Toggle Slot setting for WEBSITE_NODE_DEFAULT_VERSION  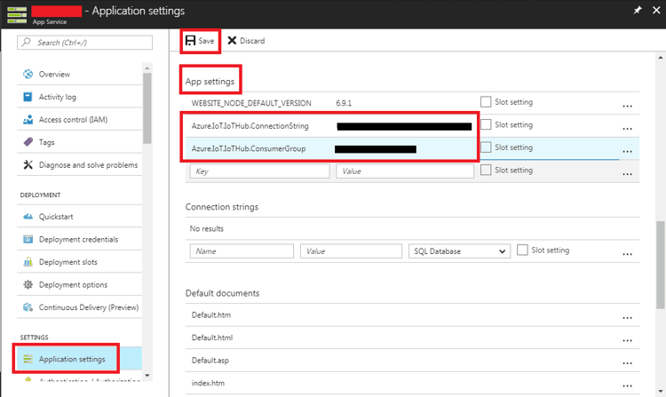[x=486, y=101]
